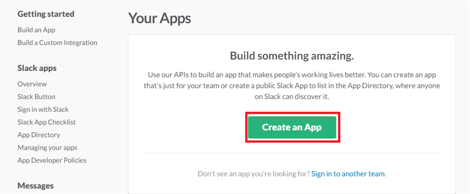
Task: Select Slack Button in the sidebar
Action: tap(36, 97)
